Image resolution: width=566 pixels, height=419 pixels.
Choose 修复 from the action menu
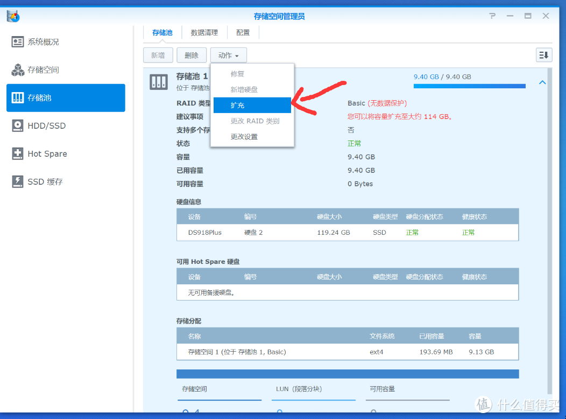(252, 74)
